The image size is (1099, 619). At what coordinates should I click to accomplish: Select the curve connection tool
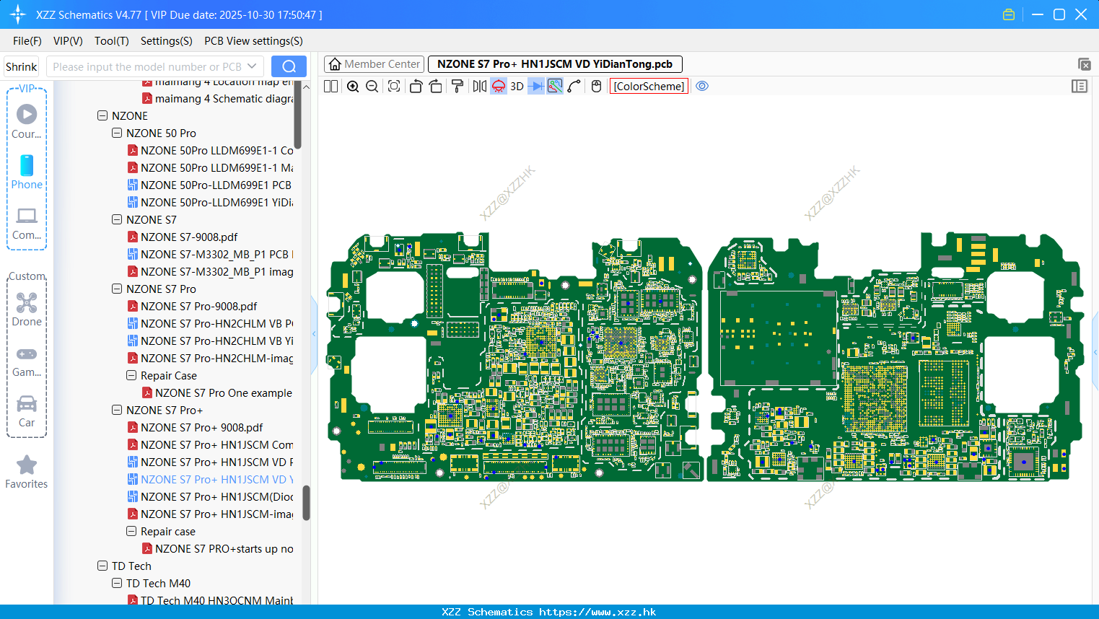[x=574, y=86]
